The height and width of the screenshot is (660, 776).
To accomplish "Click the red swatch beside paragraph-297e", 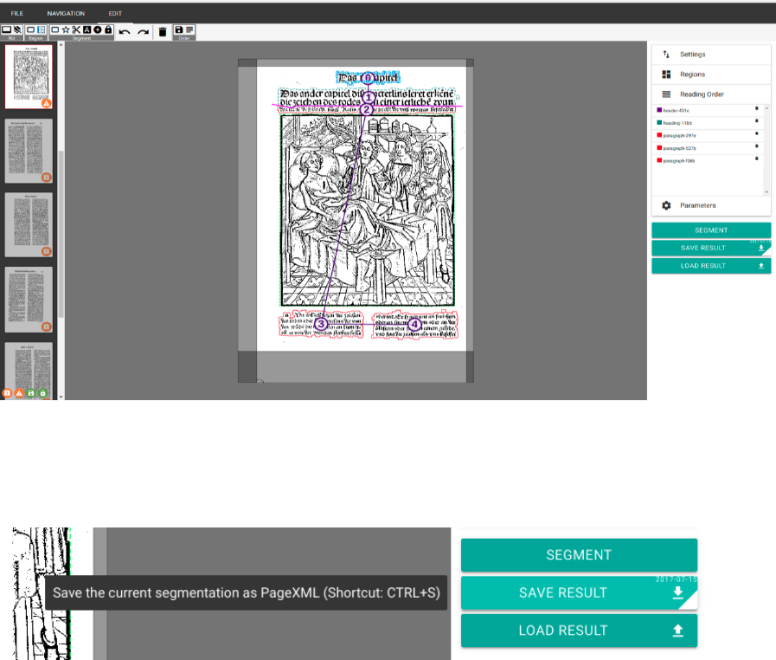I will 659,135.
